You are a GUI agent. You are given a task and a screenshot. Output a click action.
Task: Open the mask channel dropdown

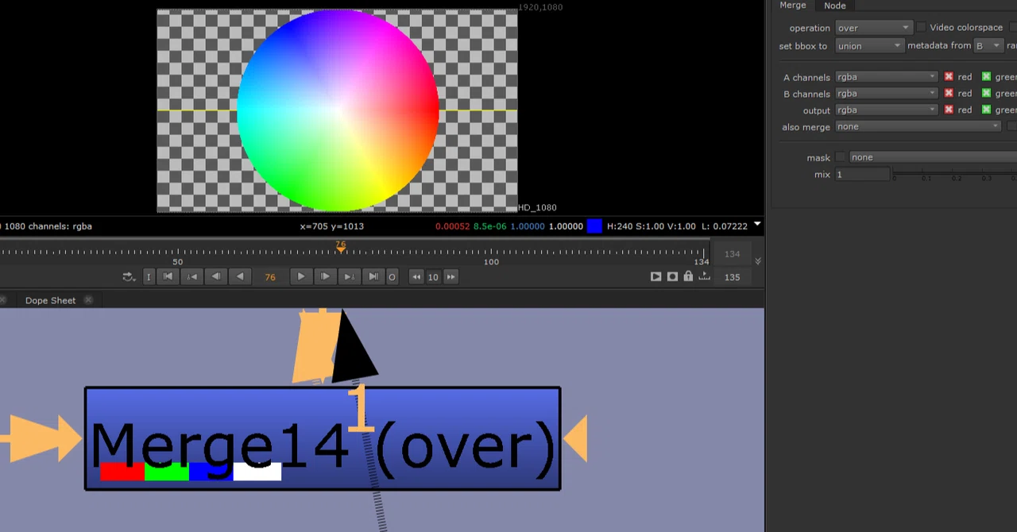tap(933, 157)
